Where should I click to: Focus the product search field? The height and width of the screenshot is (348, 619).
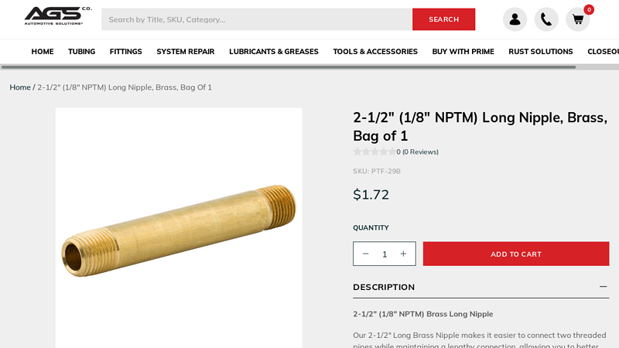pyautogui.click(x=257, y=19)
